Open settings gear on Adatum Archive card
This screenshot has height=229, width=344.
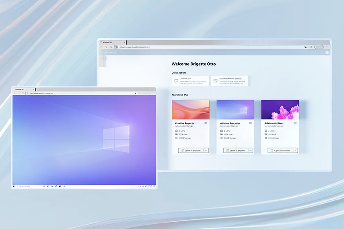[295, 123]
